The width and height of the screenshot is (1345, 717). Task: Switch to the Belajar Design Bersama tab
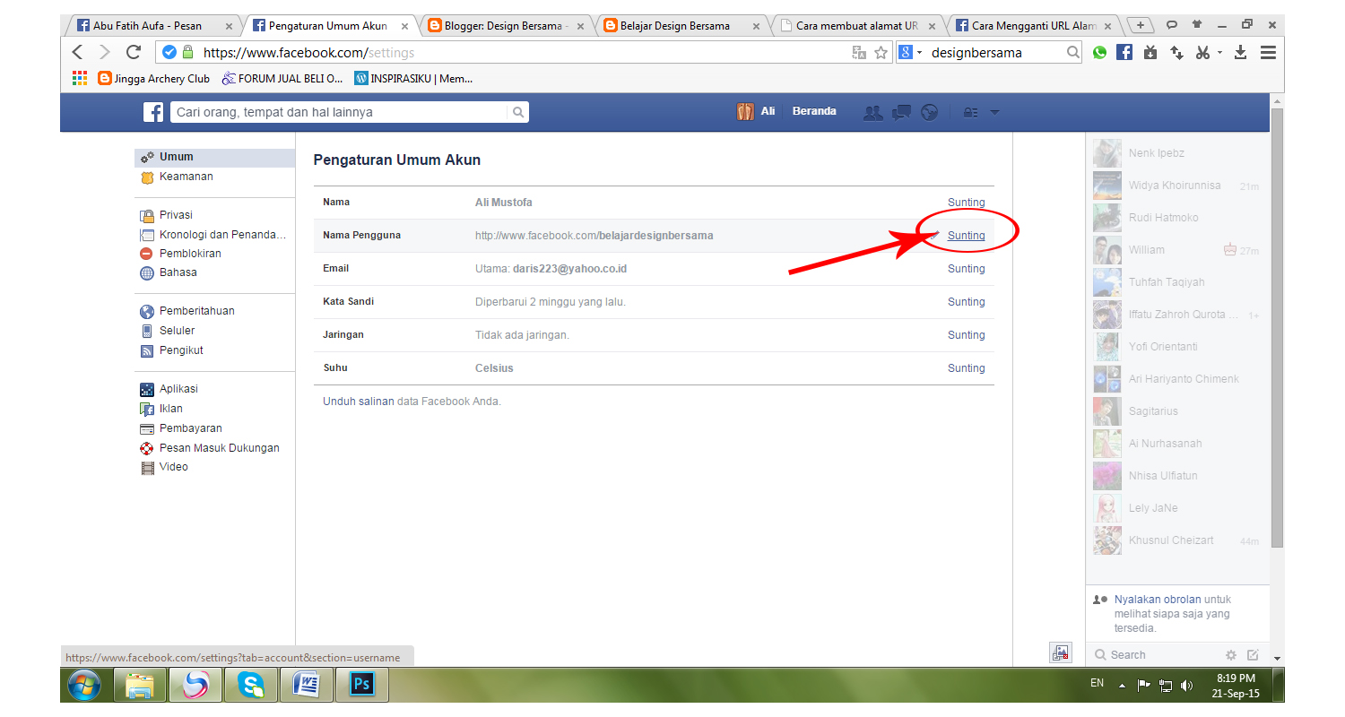(677, 25)
